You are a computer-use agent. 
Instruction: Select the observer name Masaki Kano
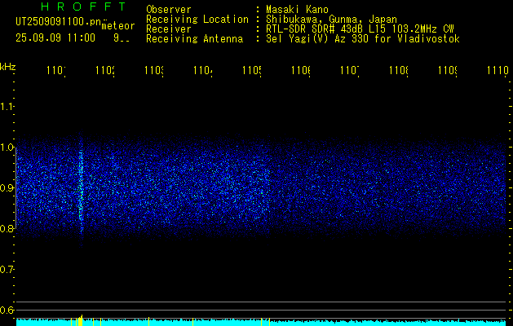click(297, 10)
